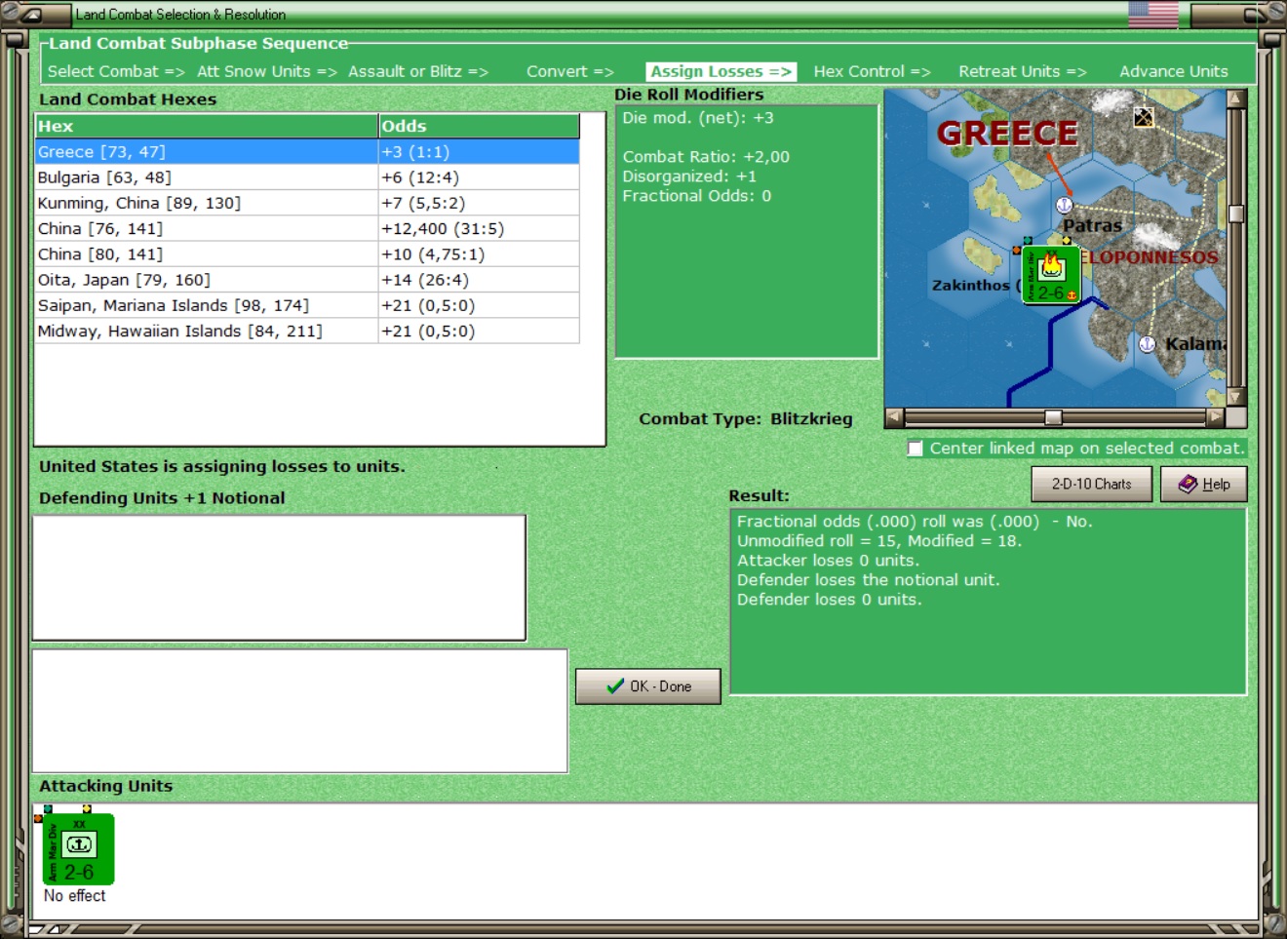Click the resource marker icon at map top
1287x939 pixels.
click(1144, 118)
